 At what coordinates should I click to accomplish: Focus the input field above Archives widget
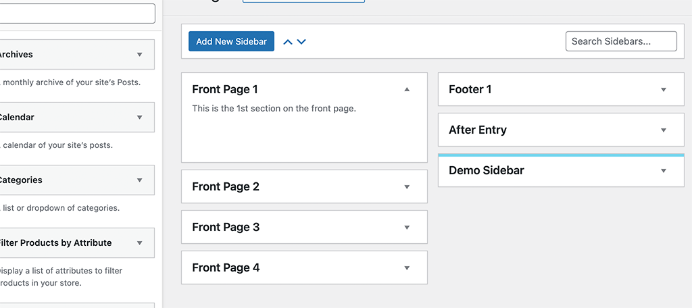click(77, 14)
